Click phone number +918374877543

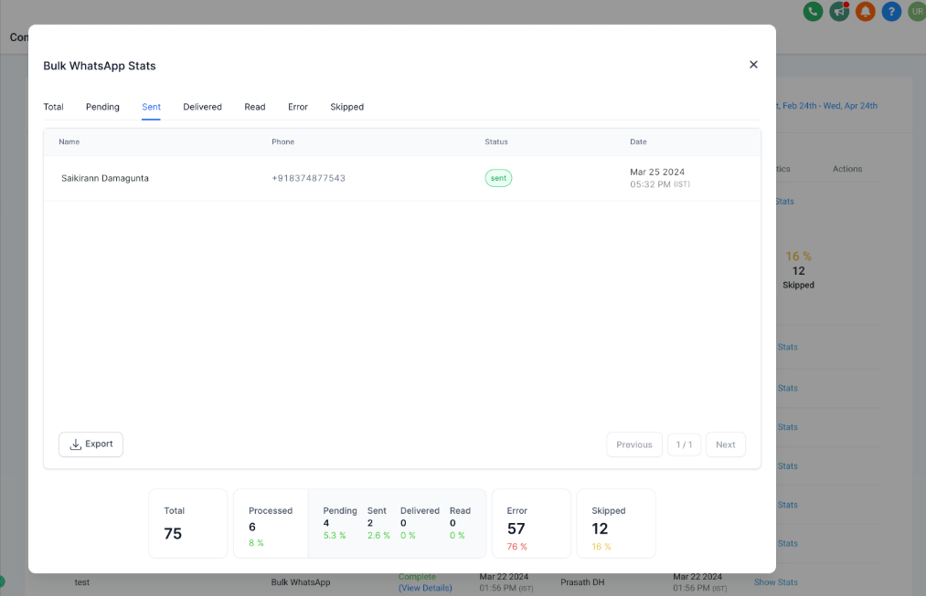308,178
